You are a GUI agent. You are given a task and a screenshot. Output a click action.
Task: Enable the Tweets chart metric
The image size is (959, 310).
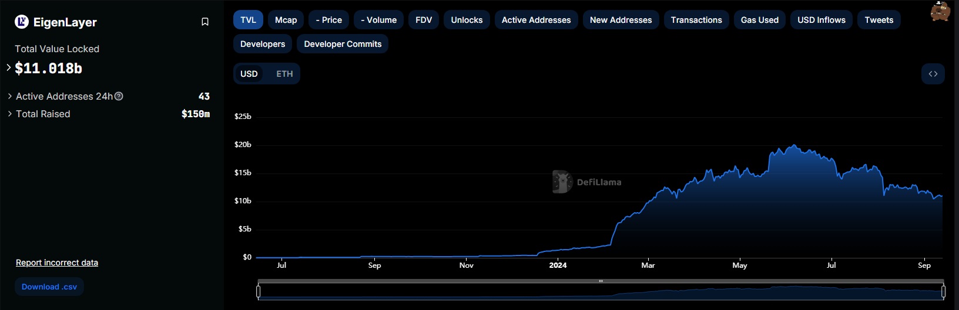click(879, 20)
